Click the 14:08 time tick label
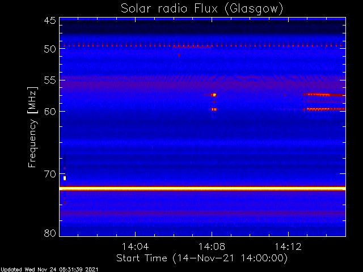 coord(212,246)
